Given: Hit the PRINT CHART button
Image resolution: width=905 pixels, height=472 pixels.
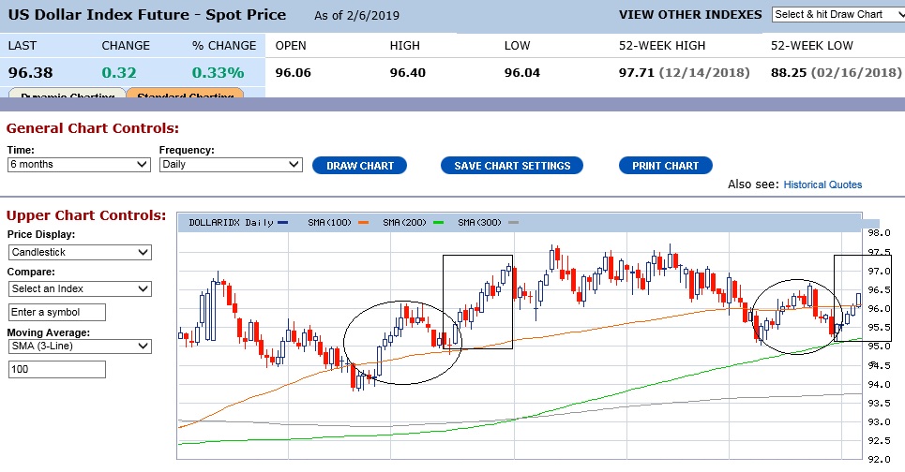Looking at the screenshot, I should 665,166.
